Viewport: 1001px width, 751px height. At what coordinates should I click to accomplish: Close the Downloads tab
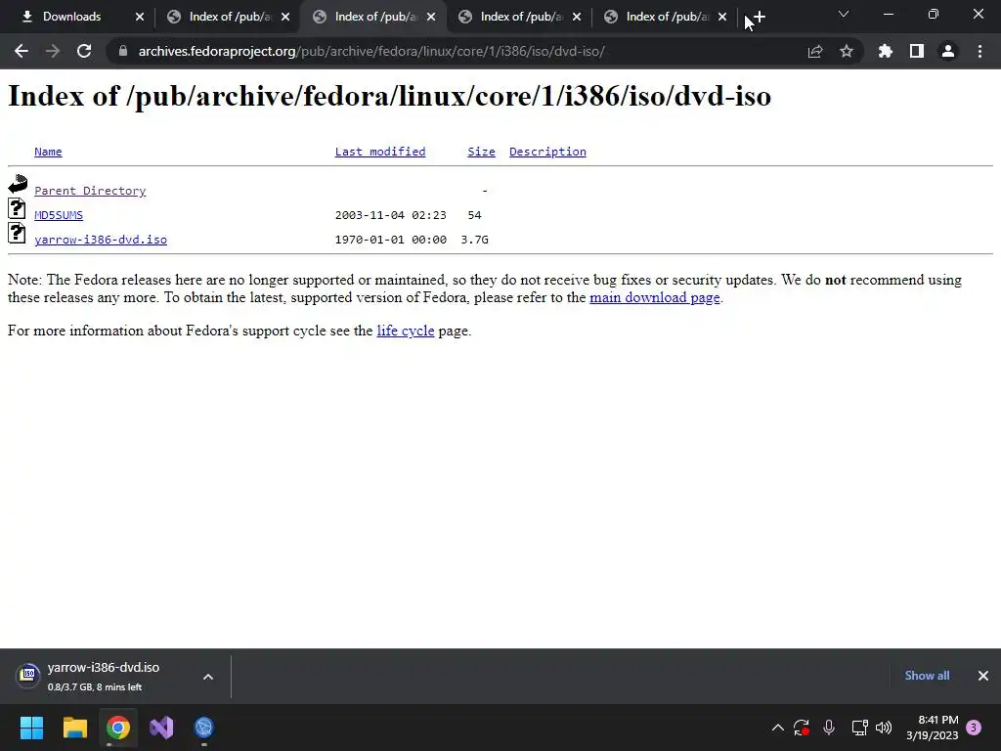[x=140, y=18]
